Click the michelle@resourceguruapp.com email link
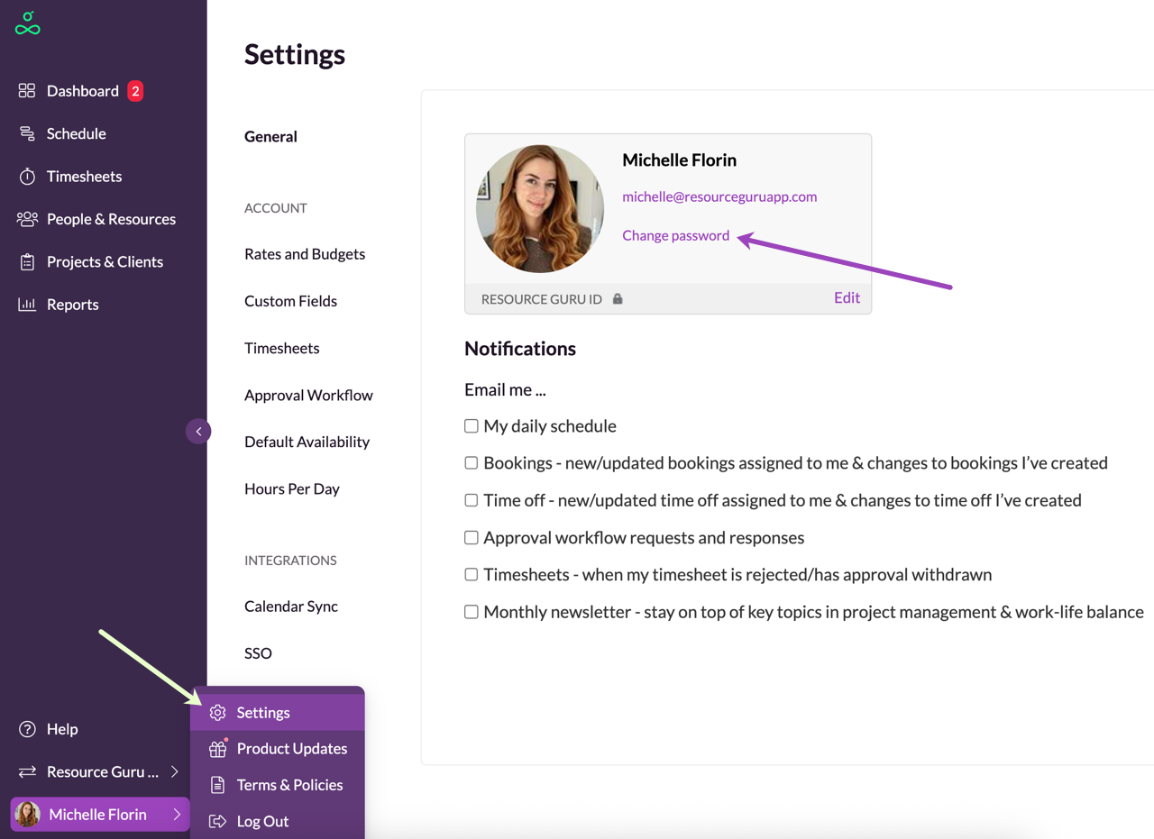 [x=719, y=196]
